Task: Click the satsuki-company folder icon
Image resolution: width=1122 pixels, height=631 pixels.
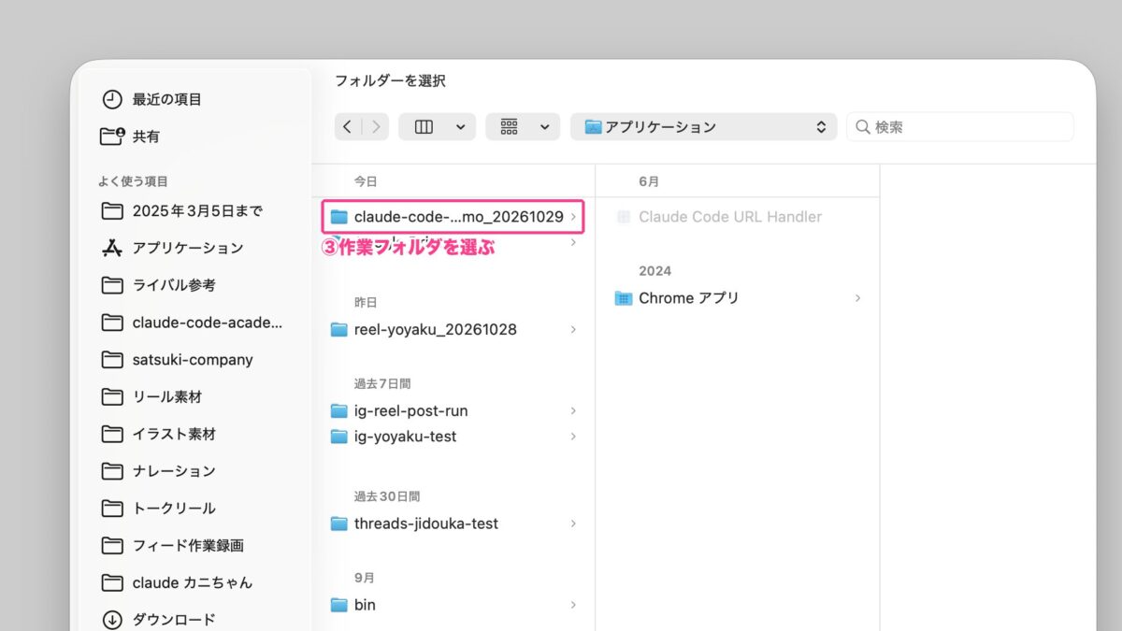Action: [112, 359]
